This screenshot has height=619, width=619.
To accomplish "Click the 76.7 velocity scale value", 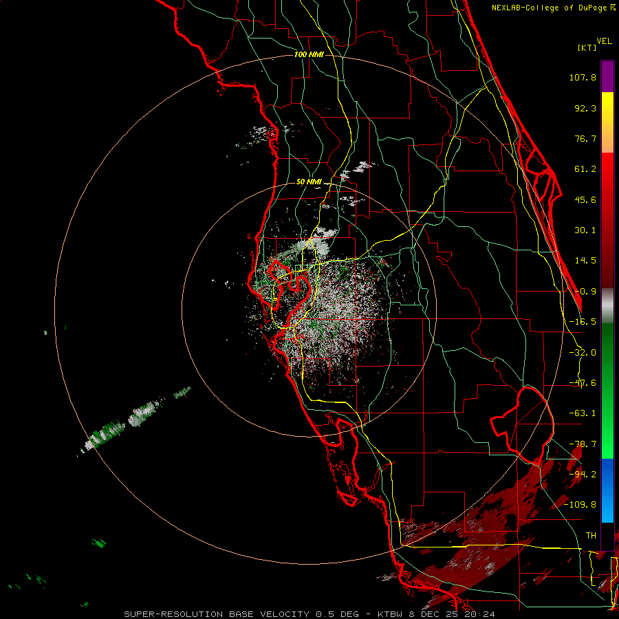I will click(585, 138).
